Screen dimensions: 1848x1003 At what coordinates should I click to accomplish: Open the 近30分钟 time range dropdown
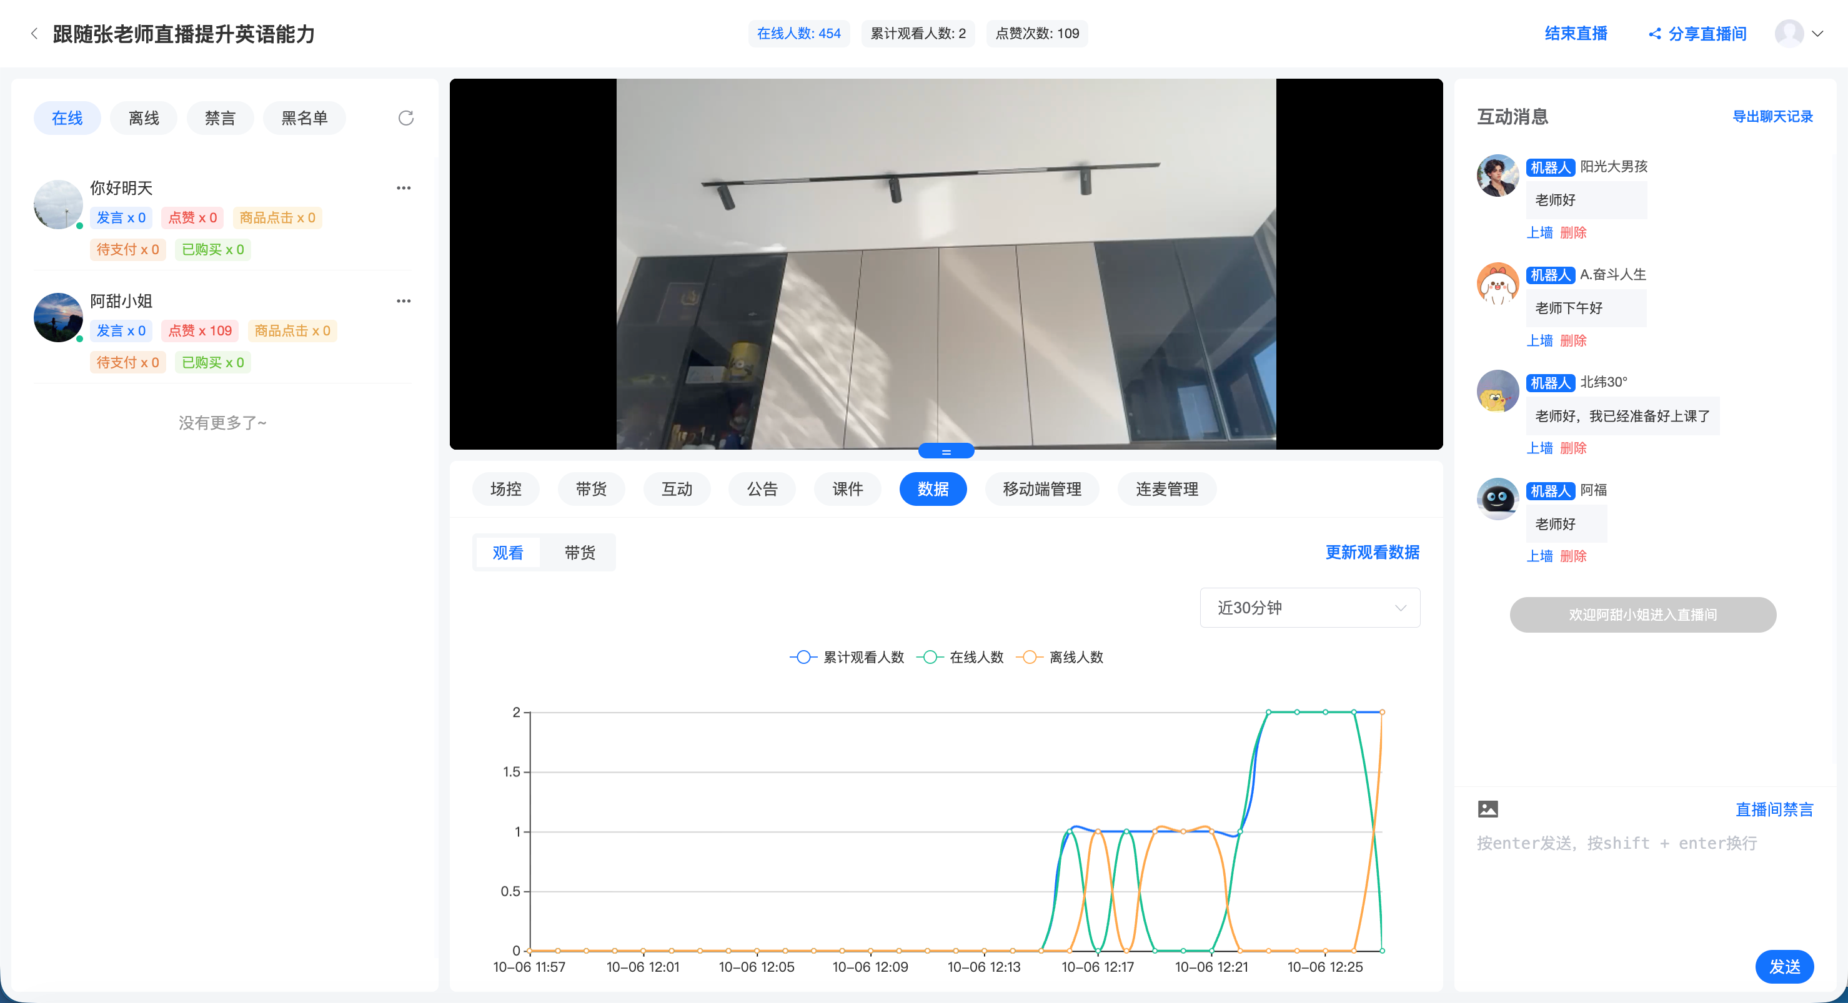click(x=1310, y=608)
